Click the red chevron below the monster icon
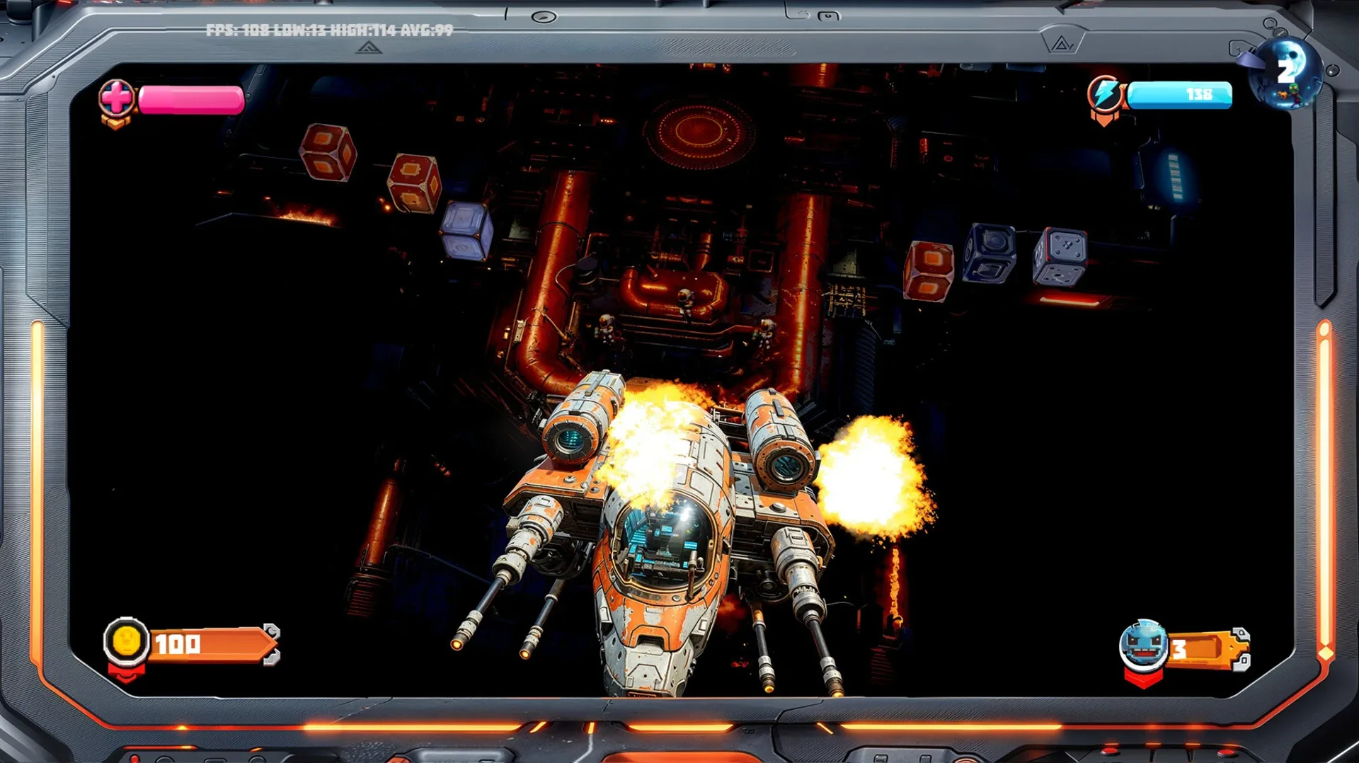Image resolution: width=1359 pixels, height=763 pixels. [x=1142, y=679]
